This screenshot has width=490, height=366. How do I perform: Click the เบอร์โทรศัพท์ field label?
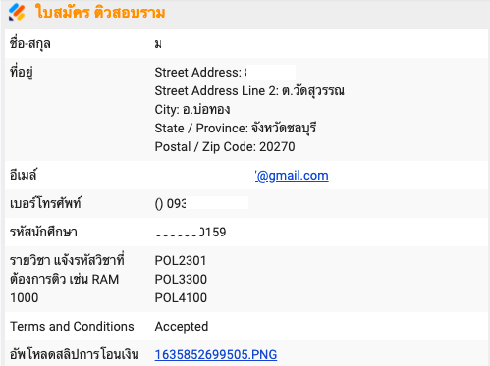[45, 203]
